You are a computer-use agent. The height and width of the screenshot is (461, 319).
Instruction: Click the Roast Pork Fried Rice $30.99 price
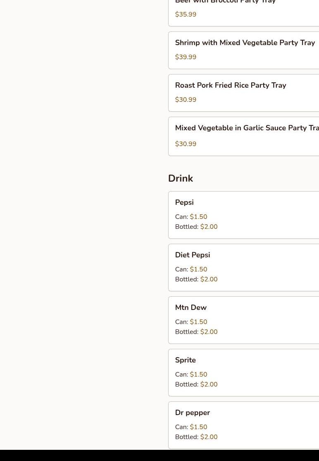click(186, 100)
